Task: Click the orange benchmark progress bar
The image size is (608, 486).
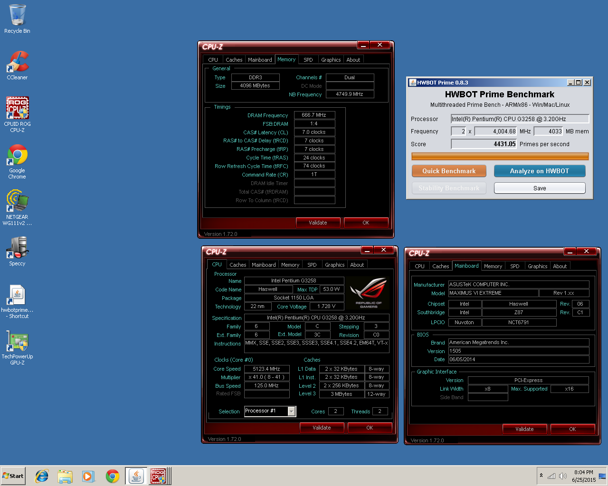Action: pyautogui.click(x=500, y=157)
